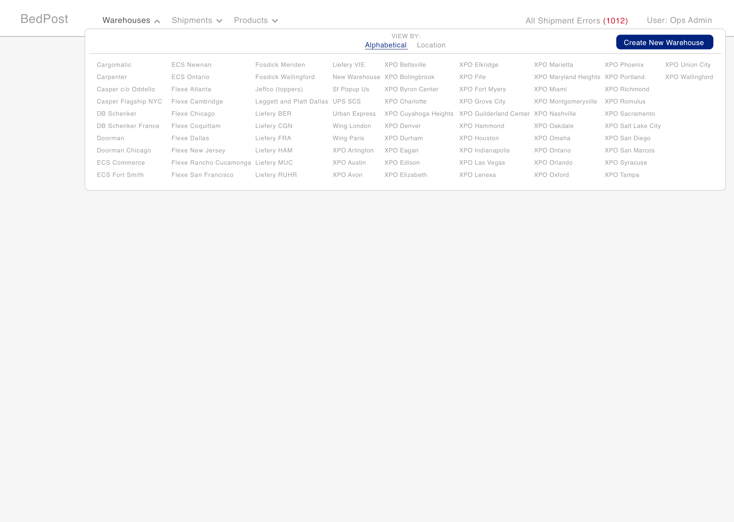734x522 pixels.
Task: Open Leggett and Platt Dallas
Action: point(292,101)
